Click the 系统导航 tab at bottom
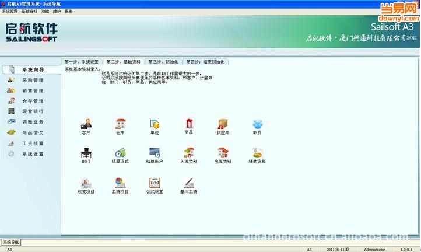This screenshot has height=252, width=421. pyautogui.click(x=10, y=242)
